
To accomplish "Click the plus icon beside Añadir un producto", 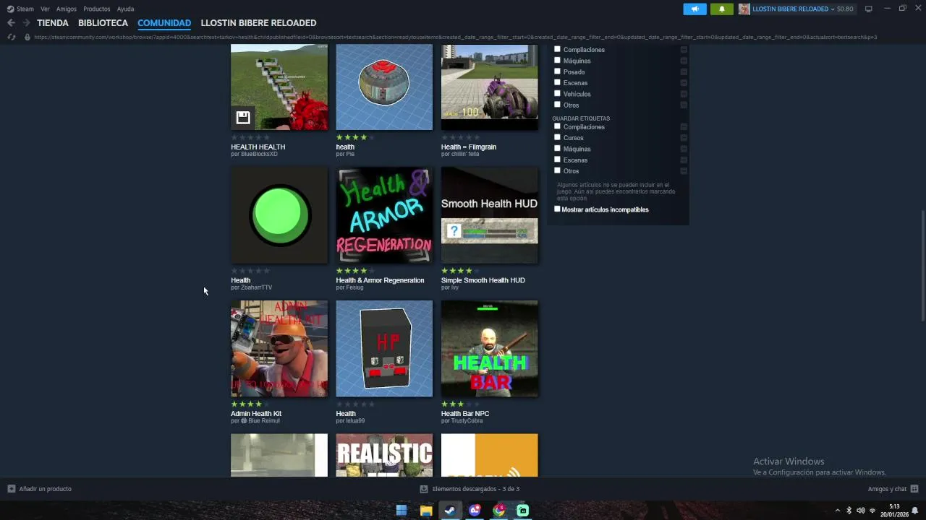I will (11, 489).
